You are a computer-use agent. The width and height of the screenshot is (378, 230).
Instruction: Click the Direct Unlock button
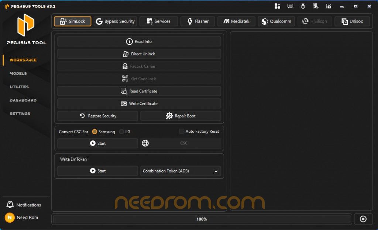(139, 54)
